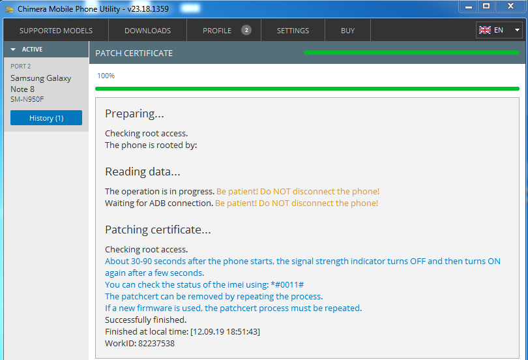
Task: Click the UK flag language icon
Action: (484, 30)
